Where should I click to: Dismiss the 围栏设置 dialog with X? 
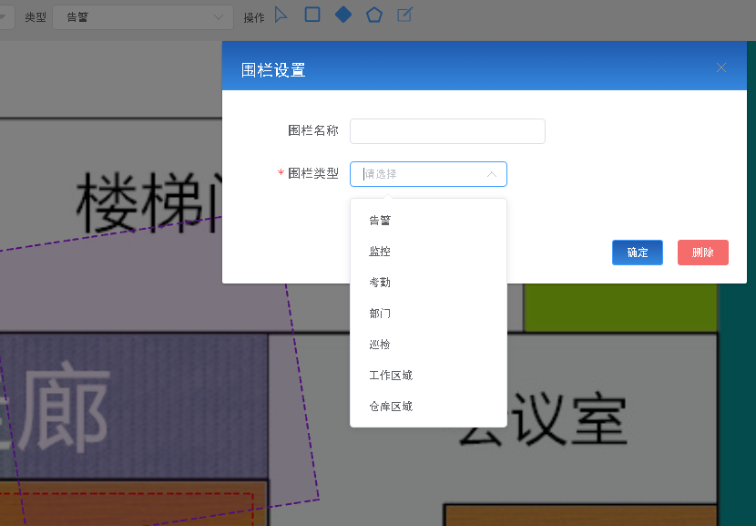(x=720, y=67)
